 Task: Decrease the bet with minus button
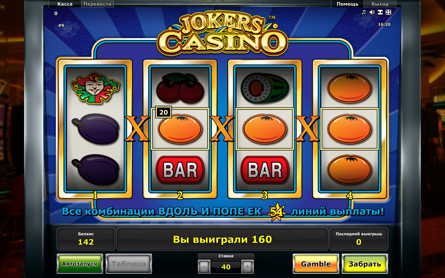coord(204,267)
